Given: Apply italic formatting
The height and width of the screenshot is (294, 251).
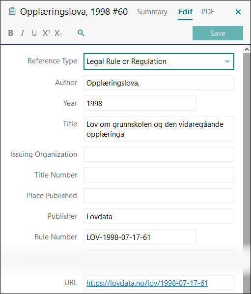Looking at the screenshot, I should tap(23, 33).
